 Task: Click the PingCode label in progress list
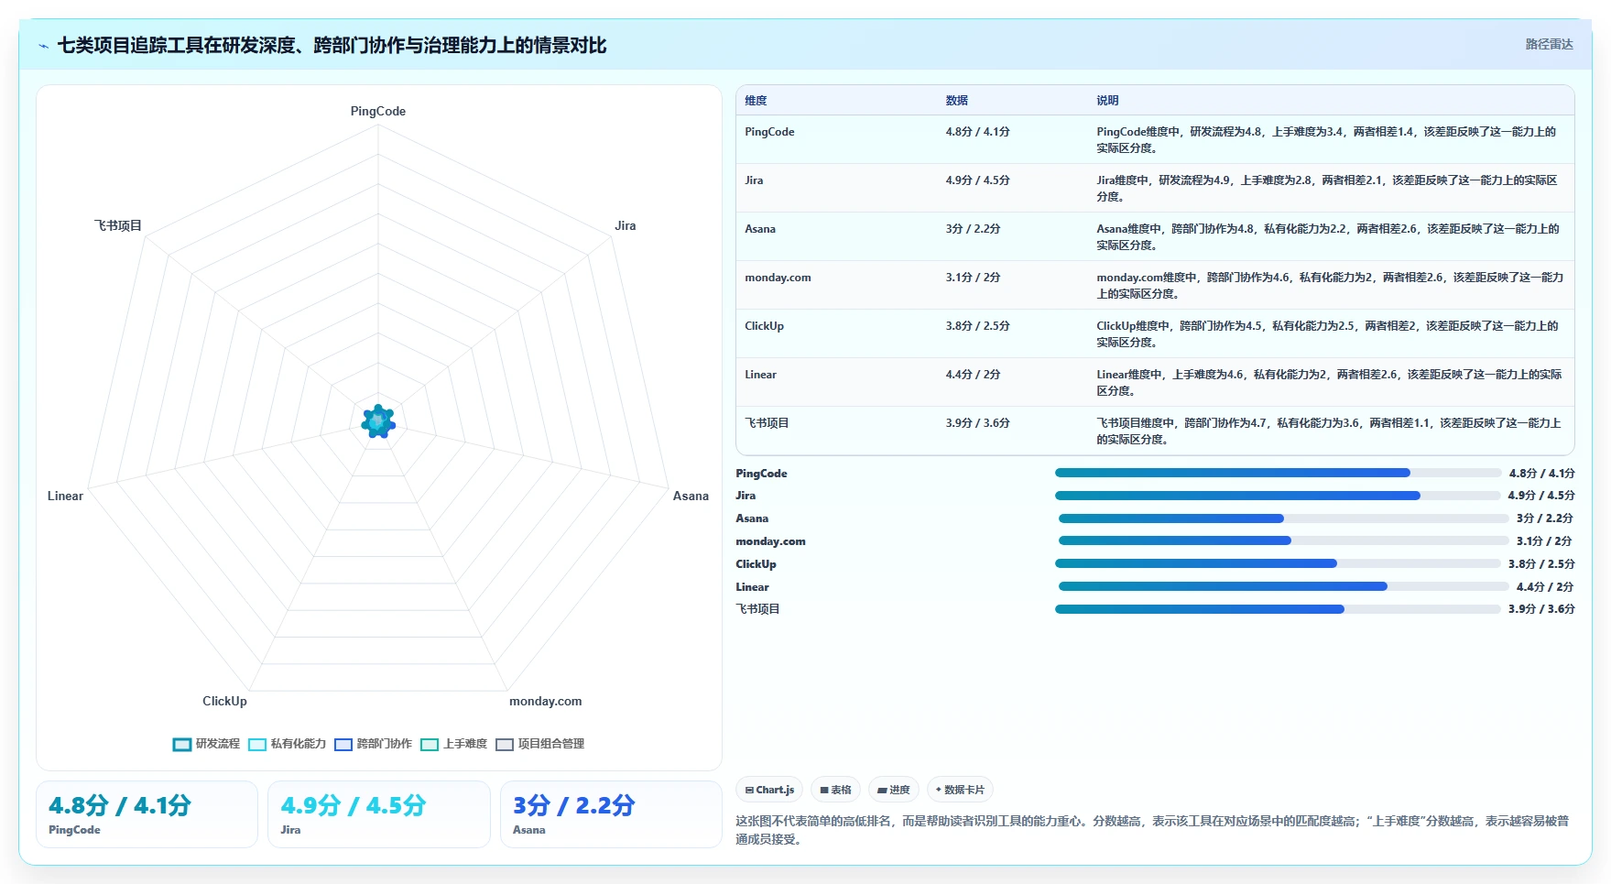pos(761,474)
